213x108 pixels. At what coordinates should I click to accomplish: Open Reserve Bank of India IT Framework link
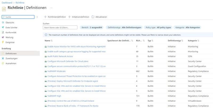[x=73, y=106]
